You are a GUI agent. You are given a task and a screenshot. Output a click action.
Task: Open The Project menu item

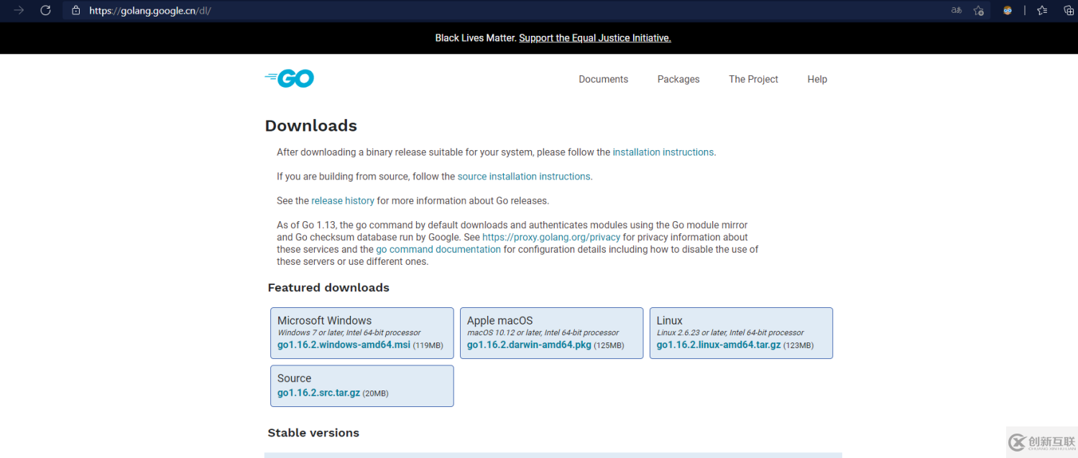pos(753,79)
